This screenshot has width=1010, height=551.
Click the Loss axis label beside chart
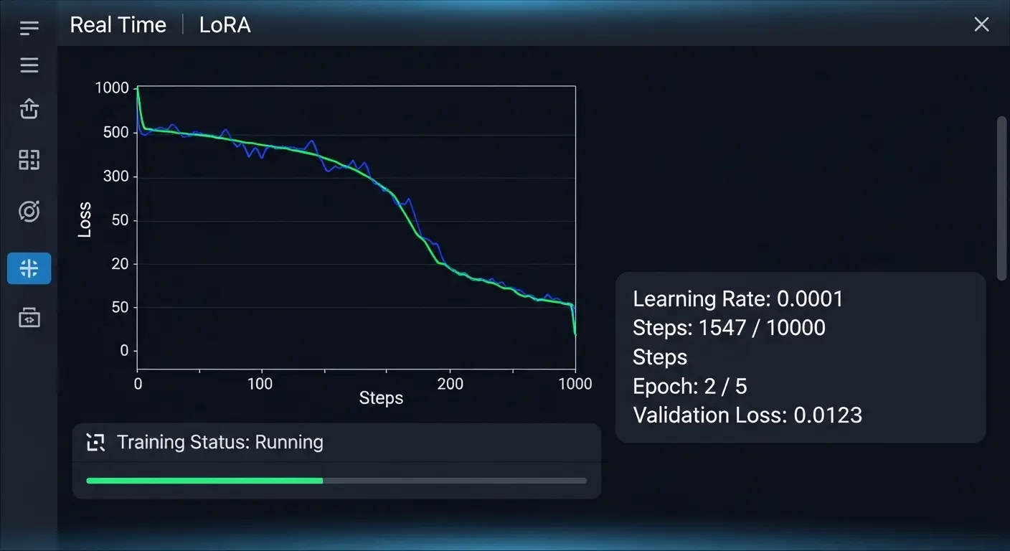tap(85, 220)
